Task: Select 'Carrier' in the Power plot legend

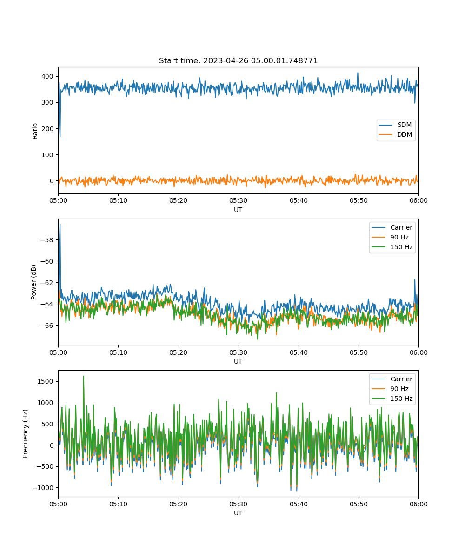Action: click(401, 227)
